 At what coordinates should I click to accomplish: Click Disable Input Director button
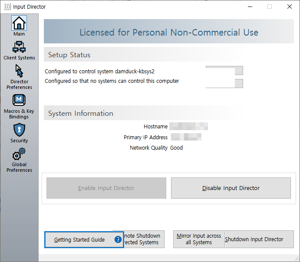pyautogui.click(x=231, y=188)
